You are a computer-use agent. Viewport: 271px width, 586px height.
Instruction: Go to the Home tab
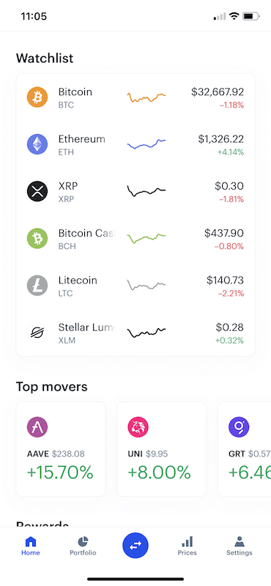pos(31,546)
